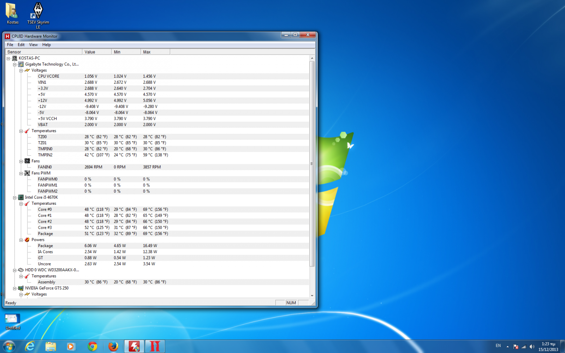
Task: Click the Action Center flag tray icon
Action: [516, 347]
